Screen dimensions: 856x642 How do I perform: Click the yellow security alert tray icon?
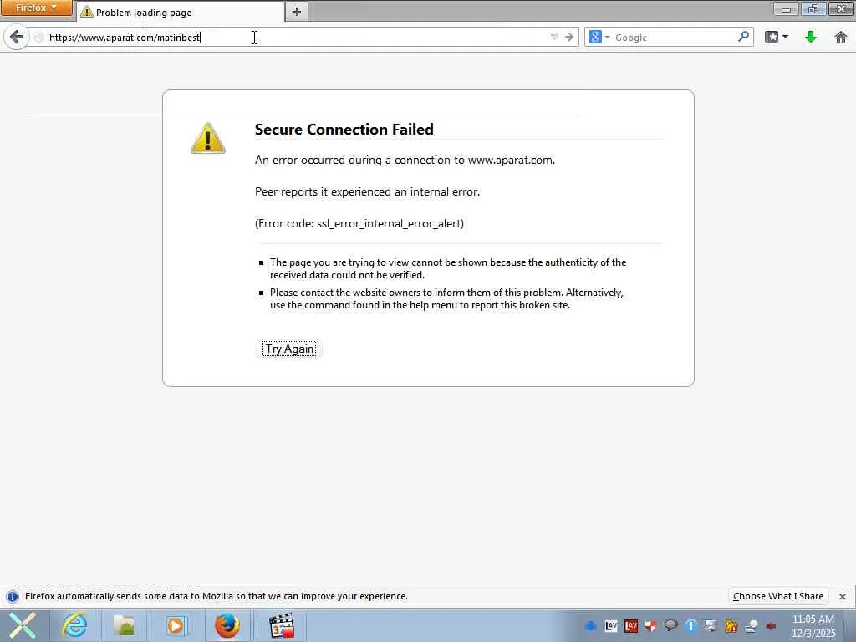click(731, 625)
